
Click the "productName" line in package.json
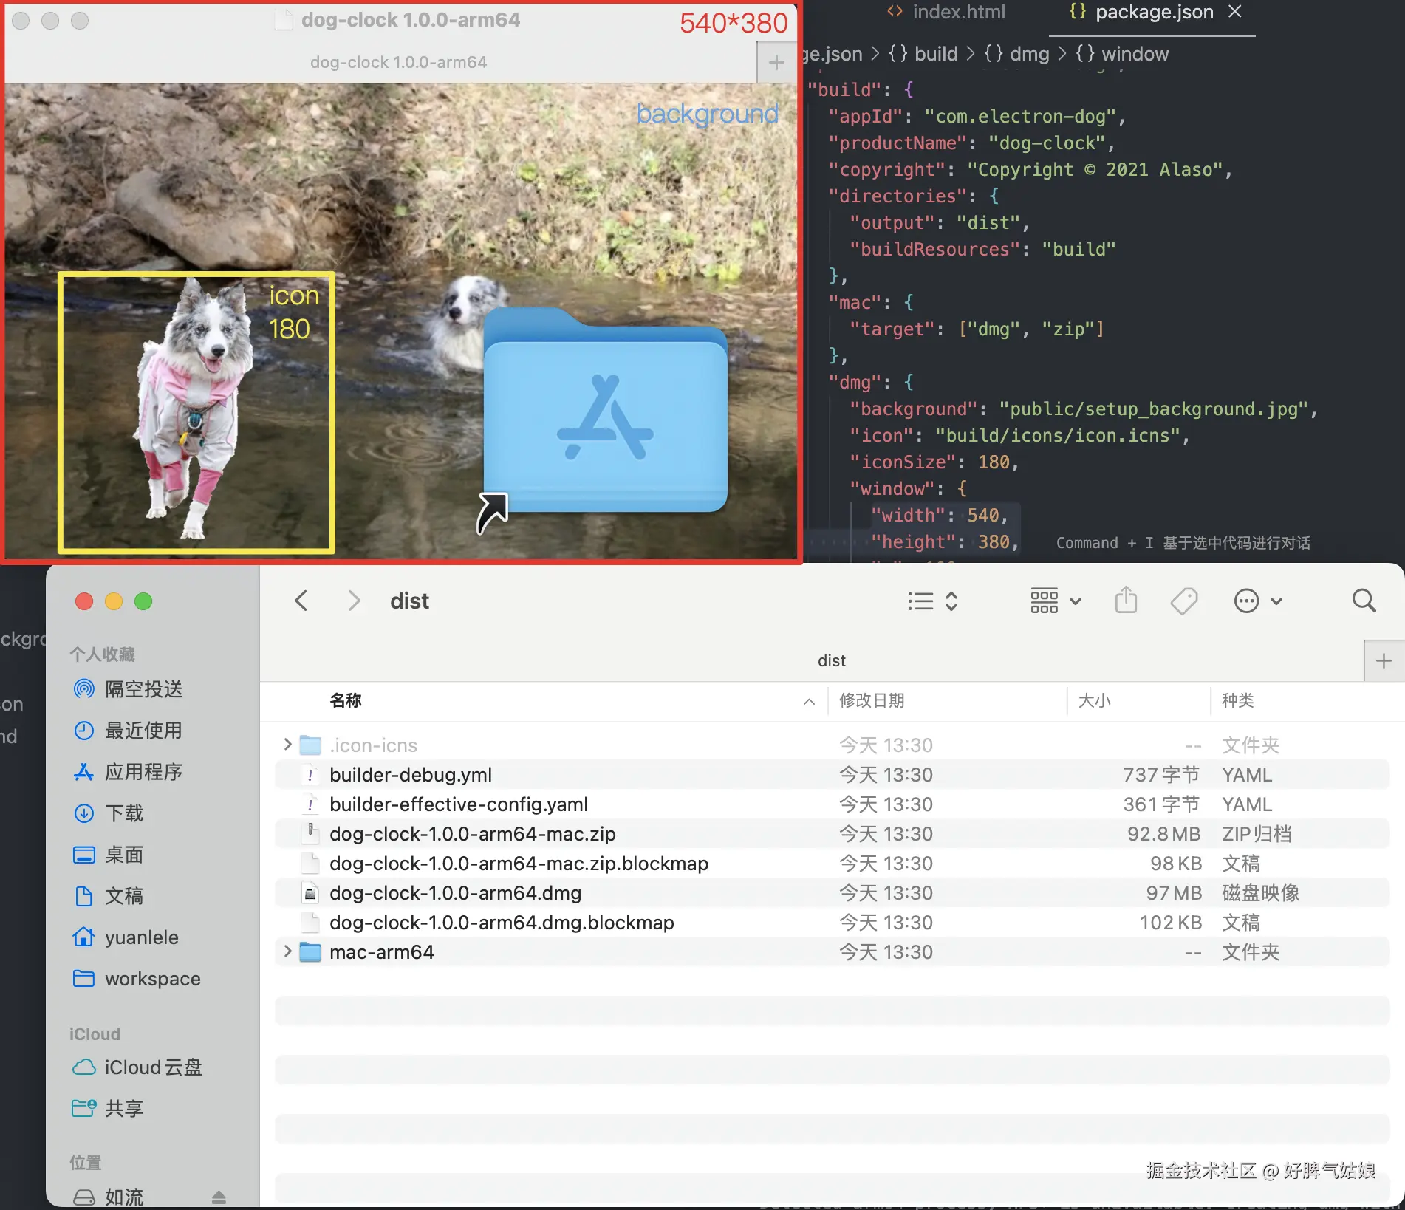[x=971, y=143]
